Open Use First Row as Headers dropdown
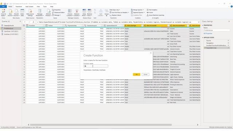This screenshot has height=131, width=233. pos(119,12)
